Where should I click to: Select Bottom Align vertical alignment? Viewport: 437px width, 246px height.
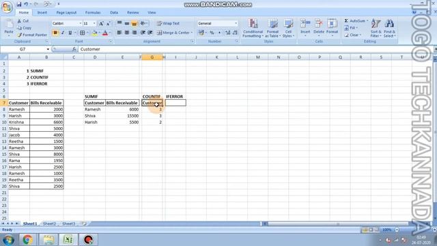coord(135,24)
